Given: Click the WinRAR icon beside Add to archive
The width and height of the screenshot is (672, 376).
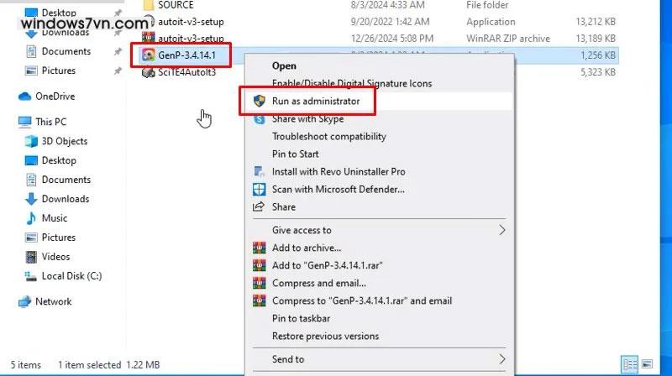Looking at the screenshot, I should click(259, 248).
